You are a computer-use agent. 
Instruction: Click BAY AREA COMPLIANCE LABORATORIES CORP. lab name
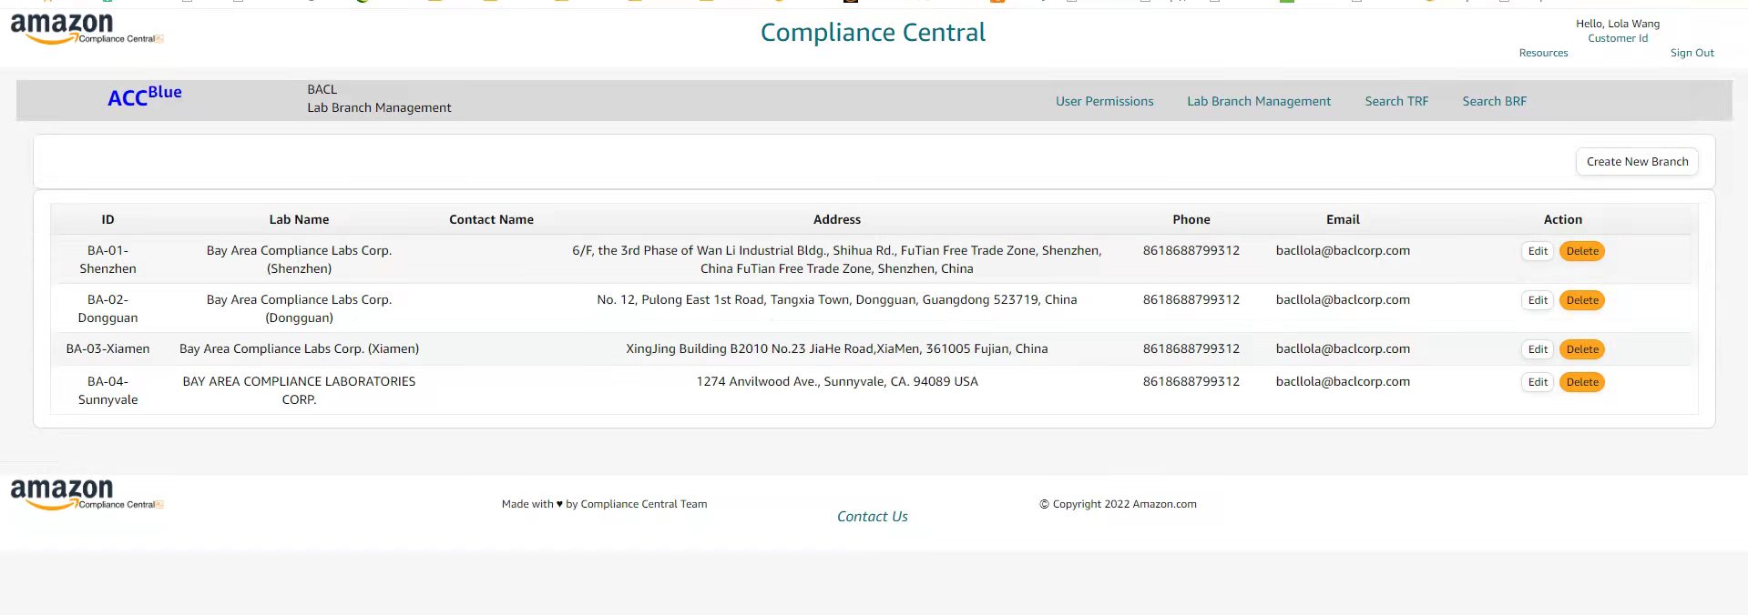(299, 390)
